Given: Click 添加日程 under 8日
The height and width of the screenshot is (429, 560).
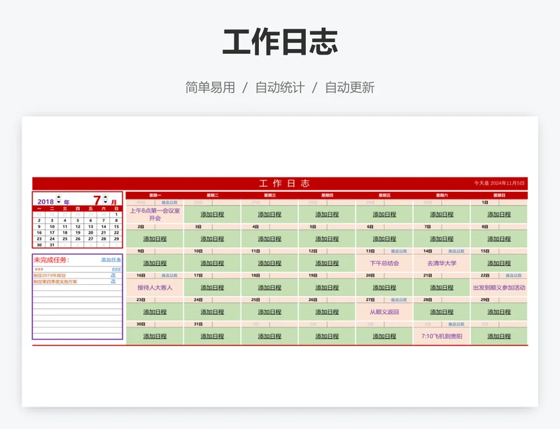Looking at the screenshot, I should click(x=499, y=239).
